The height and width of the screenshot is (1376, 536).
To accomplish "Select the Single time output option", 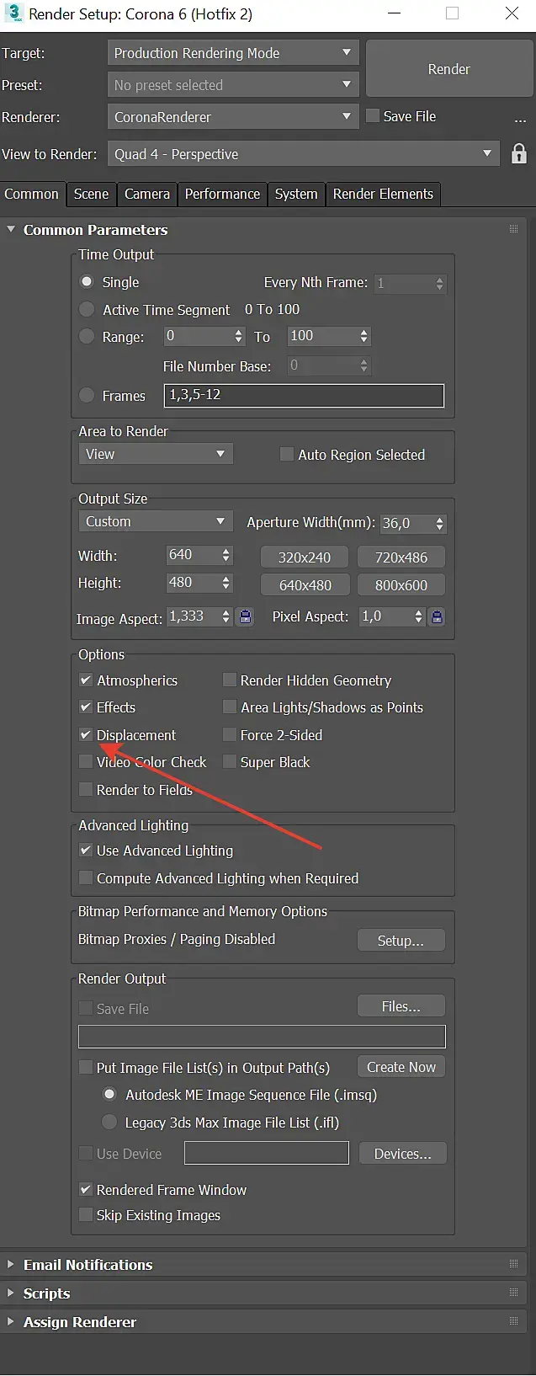I will (87, 282).
